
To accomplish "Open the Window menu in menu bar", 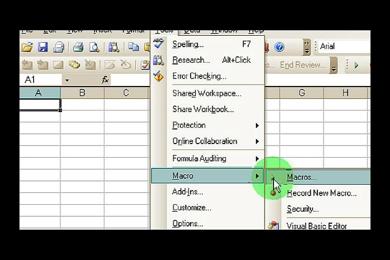I will point(224,31).
